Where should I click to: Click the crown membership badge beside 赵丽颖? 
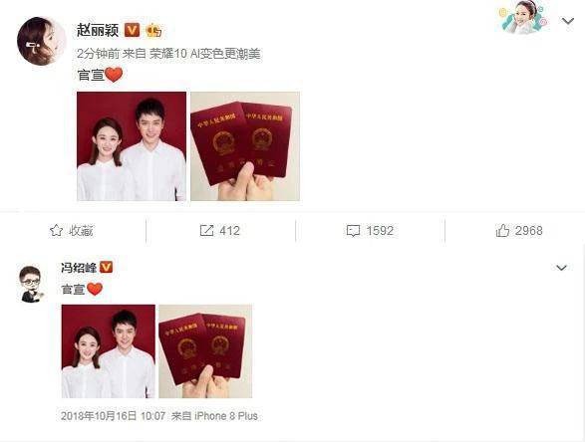[153, 30]
